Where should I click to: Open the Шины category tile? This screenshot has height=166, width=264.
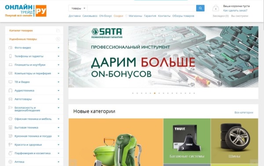click(x=235, y=141)
